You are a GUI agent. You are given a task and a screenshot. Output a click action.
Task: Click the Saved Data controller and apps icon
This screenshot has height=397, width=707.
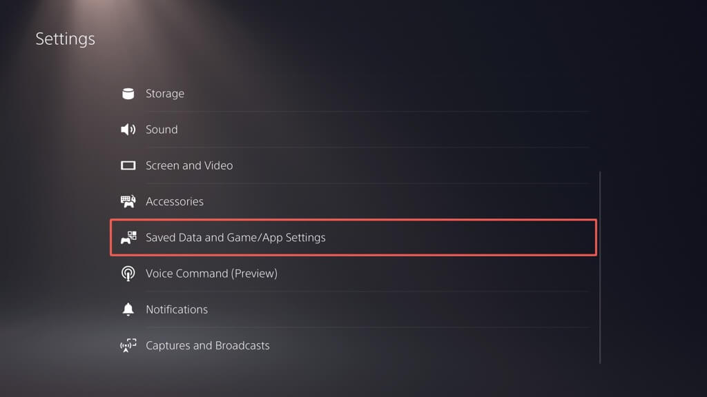128,237
